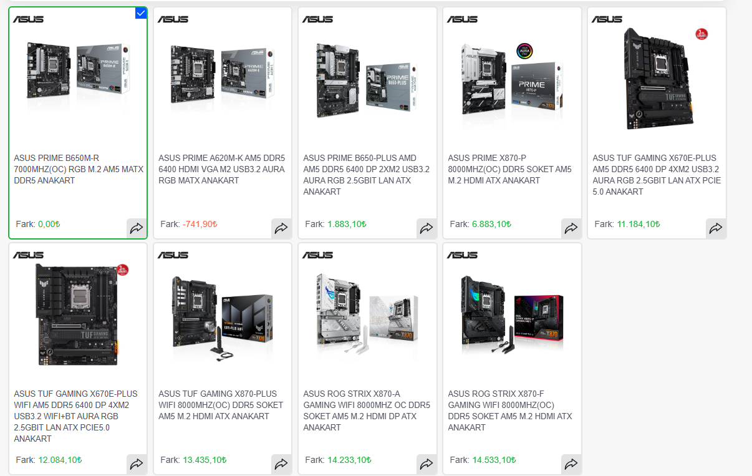Click share arrow on ROG STRIX X870-F card

pyautogui.click(x=571, y=464)
